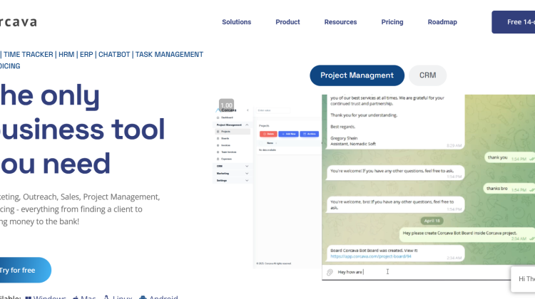The height and width of the screenshot is (299, 535).
Task: Open the app.corcava.com project-board link
Action: pyautogui.click(x=371, y=256)
